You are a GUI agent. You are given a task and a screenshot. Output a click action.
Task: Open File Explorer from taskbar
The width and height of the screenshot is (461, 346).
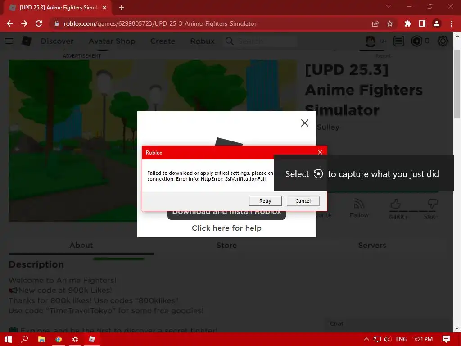point(42,339)
